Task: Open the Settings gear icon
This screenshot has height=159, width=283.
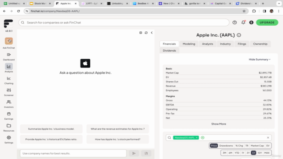Action: point(9,137)
